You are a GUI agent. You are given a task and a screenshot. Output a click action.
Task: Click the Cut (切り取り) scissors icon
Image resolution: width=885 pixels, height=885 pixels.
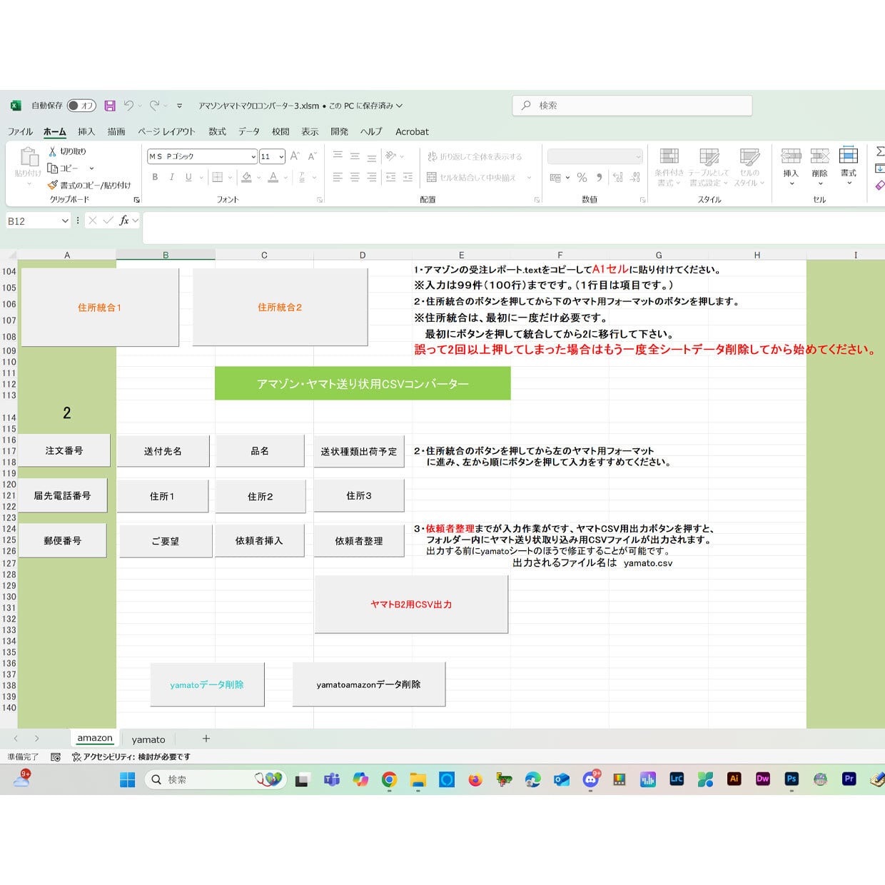point(52,151)
